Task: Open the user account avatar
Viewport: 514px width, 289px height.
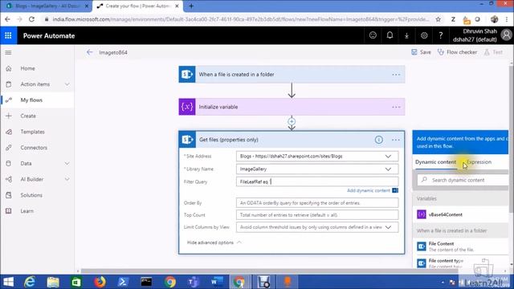Action: 507,35
